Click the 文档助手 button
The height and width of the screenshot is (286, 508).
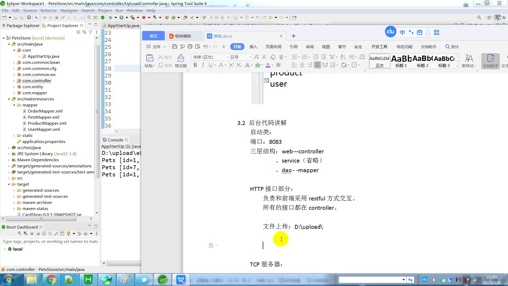click(x=490, y=61)
